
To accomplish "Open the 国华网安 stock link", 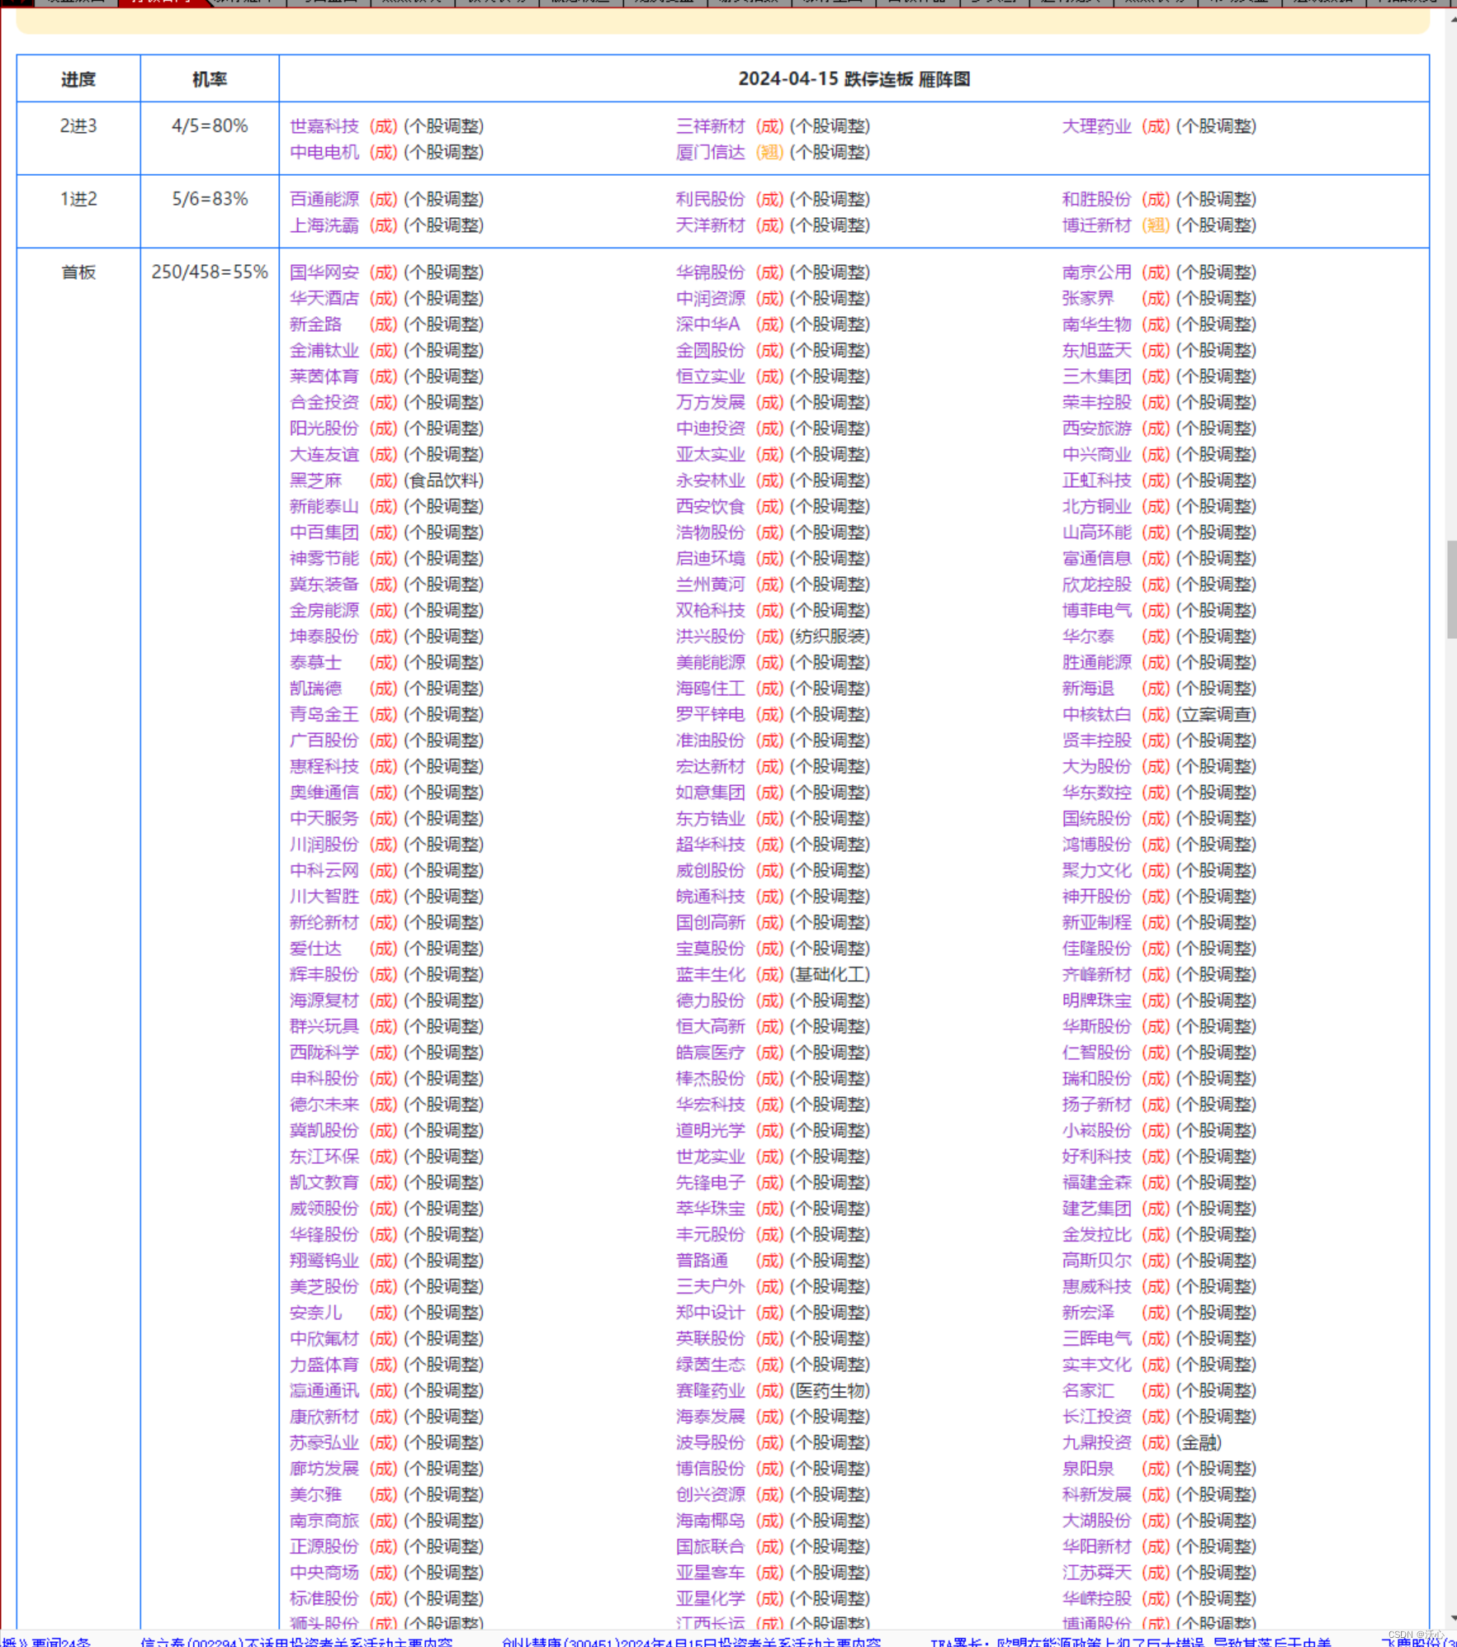I will click(x=324, y=272).
